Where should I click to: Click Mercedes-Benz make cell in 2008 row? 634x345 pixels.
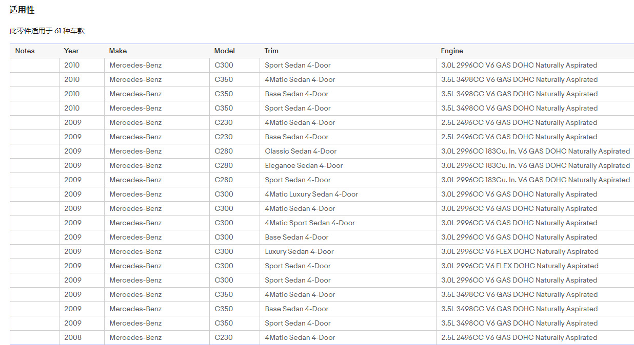point(157,338)
